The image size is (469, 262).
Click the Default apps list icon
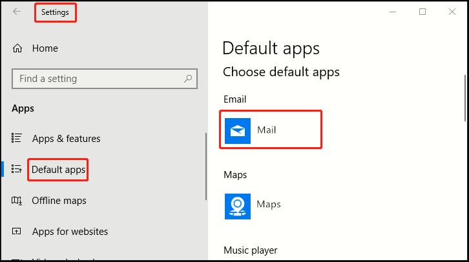[17, 169]
